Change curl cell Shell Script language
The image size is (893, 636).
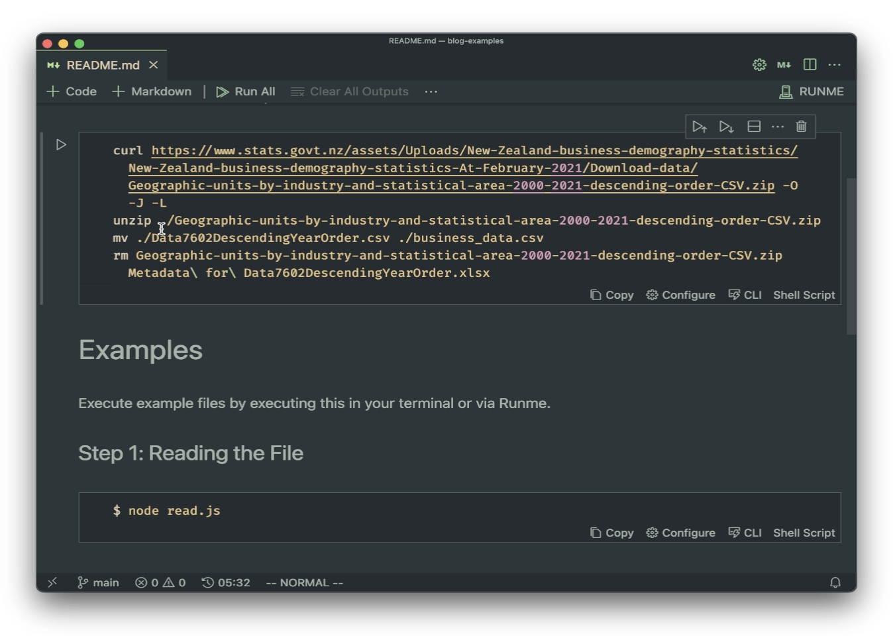tap(804, 295)
